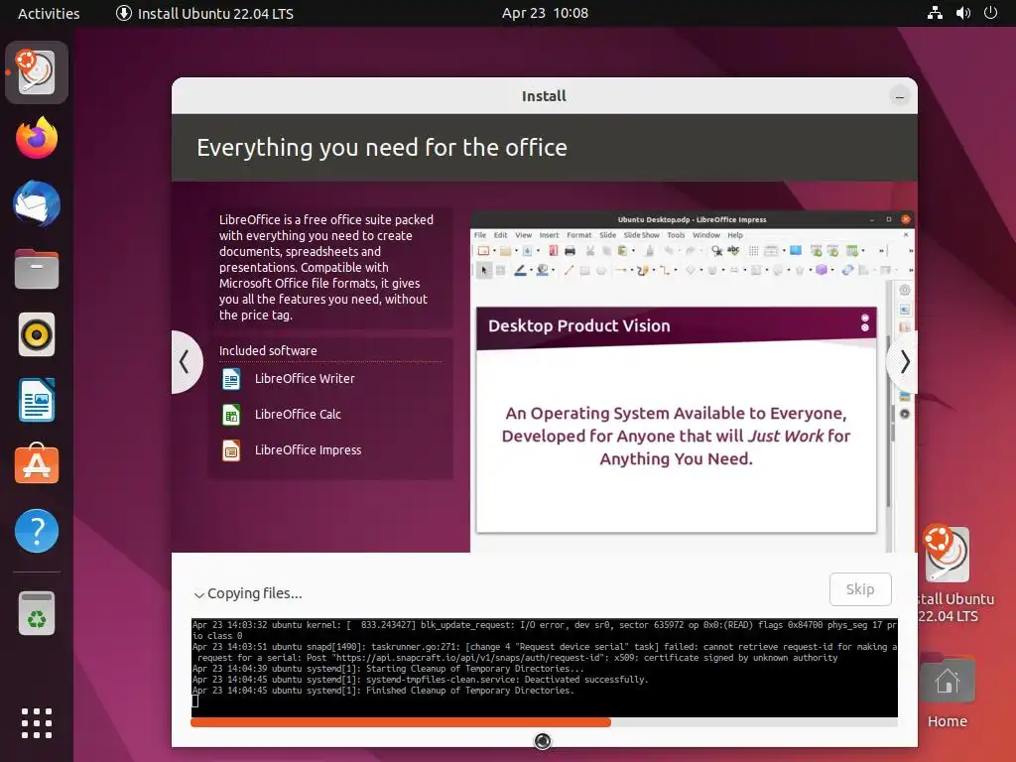Click the Skip button
Image resolution: width=1016 pixels, height=762 pixels.
[860, 589]
